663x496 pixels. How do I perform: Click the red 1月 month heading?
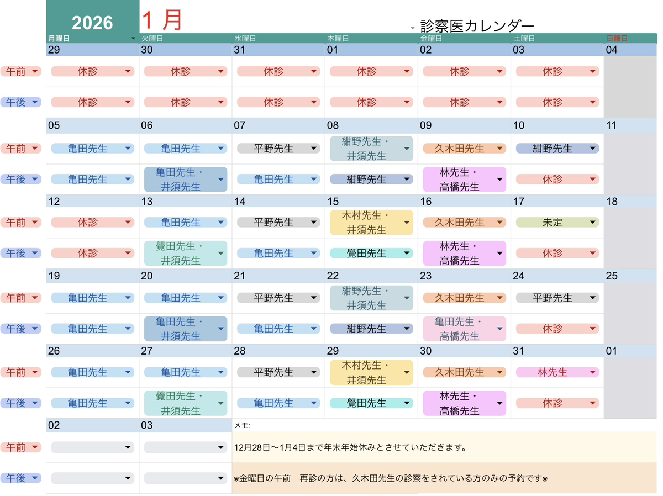(161, 20)
